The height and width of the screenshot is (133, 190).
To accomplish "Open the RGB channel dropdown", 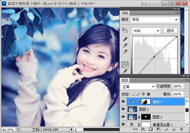I will pos(146,31).
